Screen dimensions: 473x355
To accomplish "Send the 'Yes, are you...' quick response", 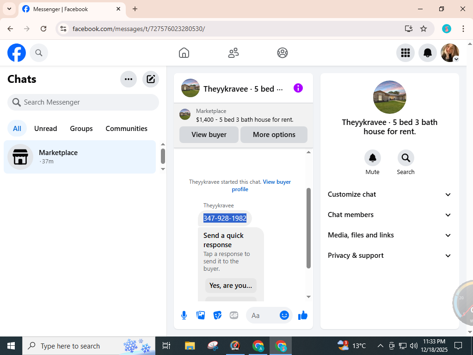I will [231, 286].
